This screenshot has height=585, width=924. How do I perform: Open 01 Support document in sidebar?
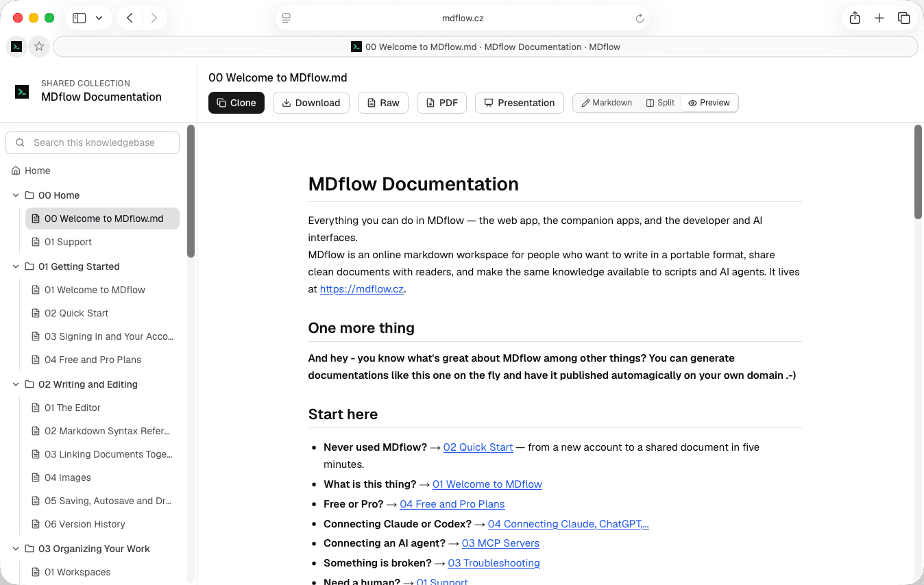pos(102,242)
